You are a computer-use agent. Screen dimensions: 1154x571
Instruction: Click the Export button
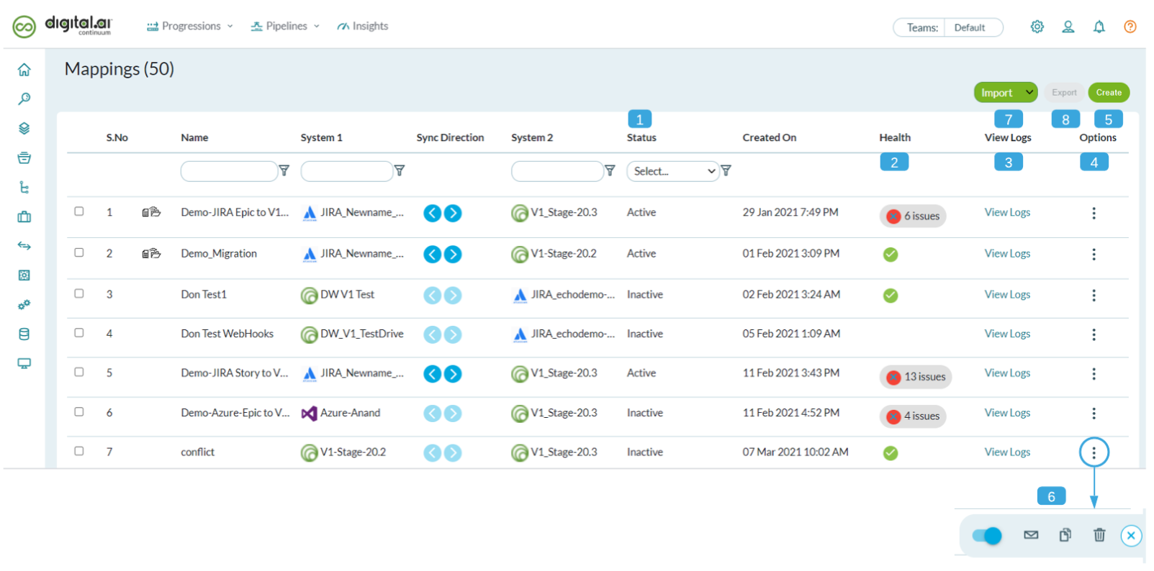(x=1064, y=92)
